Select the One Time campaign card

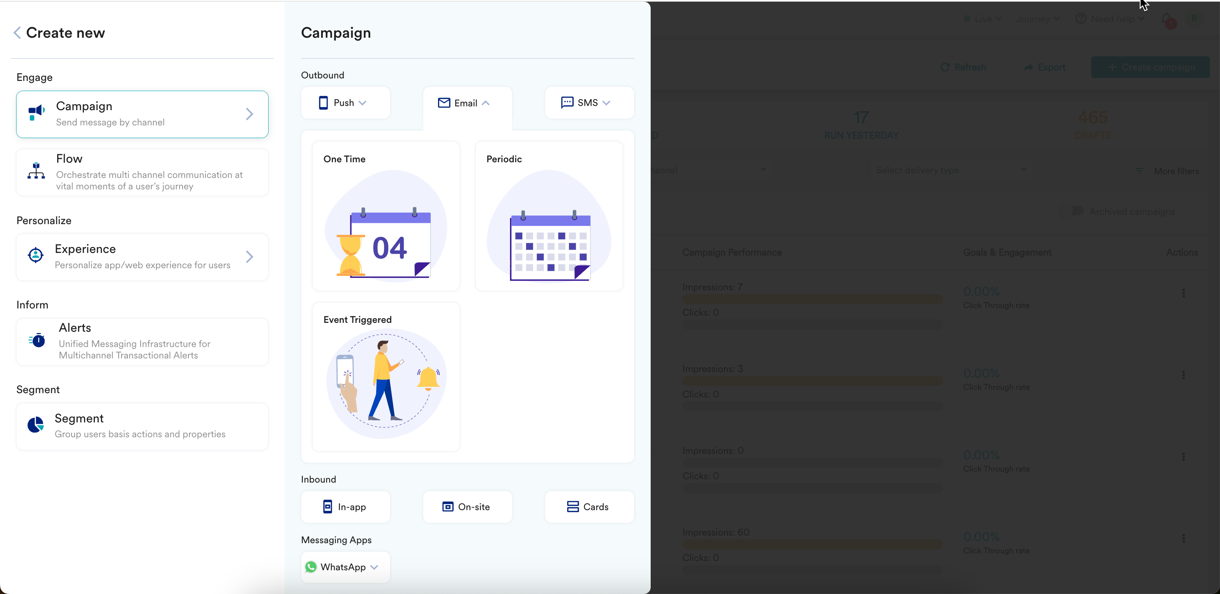click(x=385, y=216)
